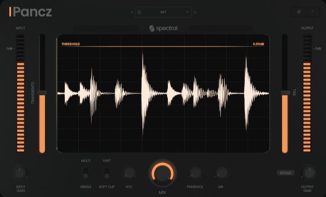Toggle the Limit/Soft Clip switch
326x197 pixels.
coord(107,173)
